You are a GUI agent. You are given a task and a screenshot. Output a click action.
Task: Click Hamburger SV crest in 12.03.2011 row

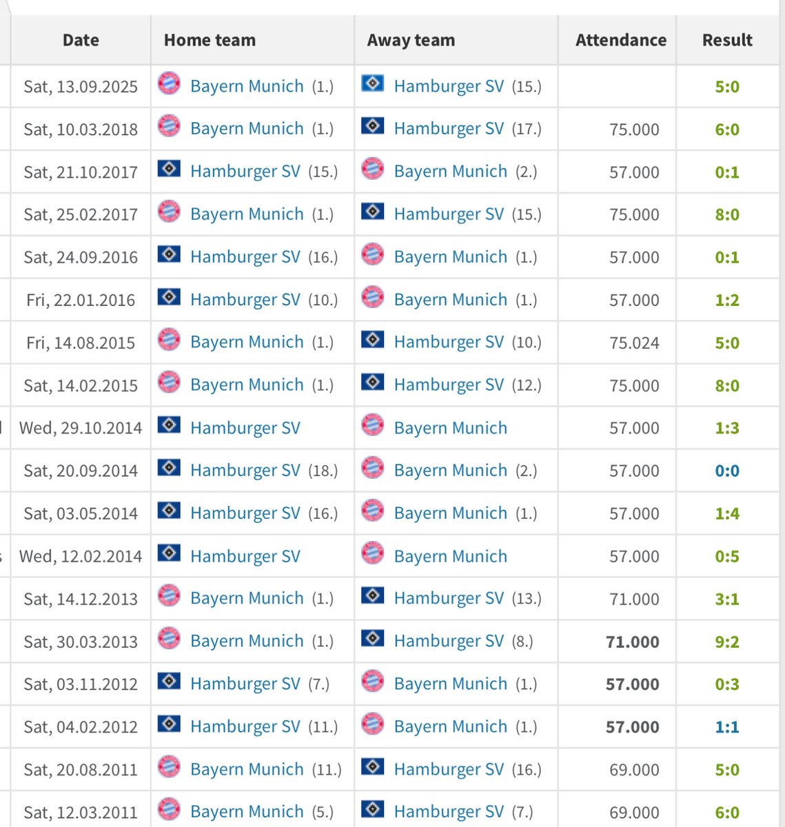373,809
